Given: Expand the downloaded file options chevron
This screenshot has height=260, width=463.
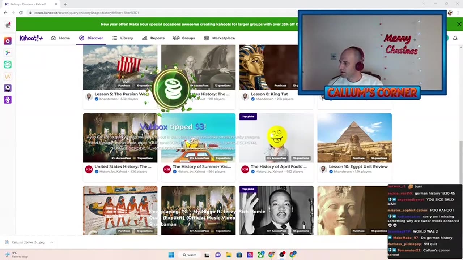Looking at the screenshot, I should (51, 242).
